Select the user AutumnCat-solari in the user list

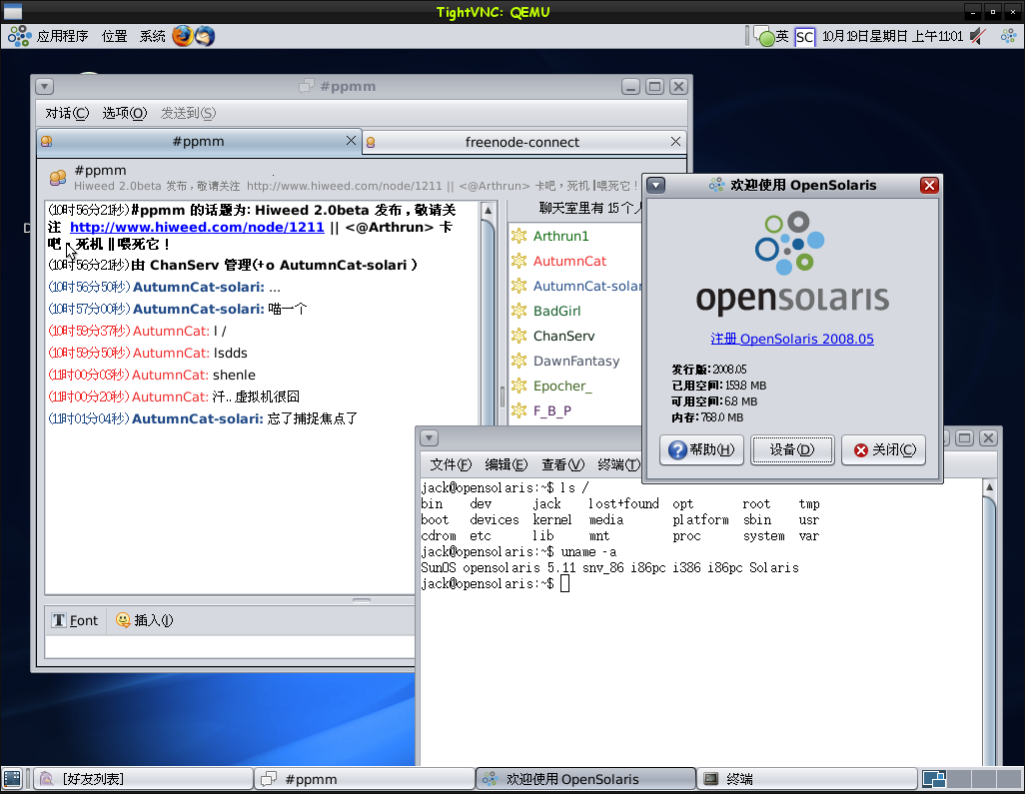pyautogui.click(x=586, y=286)
